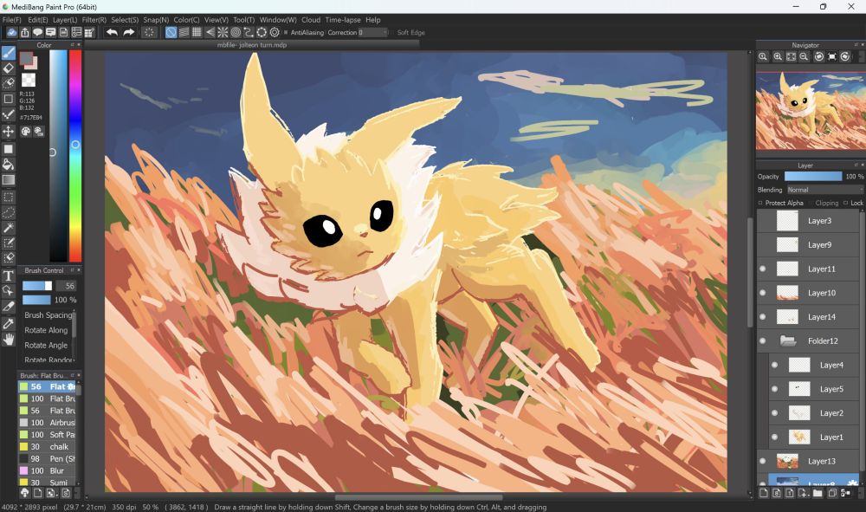Adjust the brush size slider
This screenshot has width=866, height=512.
(37, 286)
